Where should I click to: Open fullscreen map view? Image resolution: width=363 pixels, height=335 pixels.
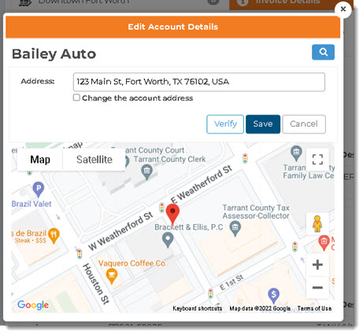(317, 160)
